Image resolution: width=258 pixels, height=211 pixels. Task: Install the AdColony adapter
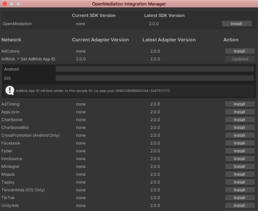coord(240,51)
